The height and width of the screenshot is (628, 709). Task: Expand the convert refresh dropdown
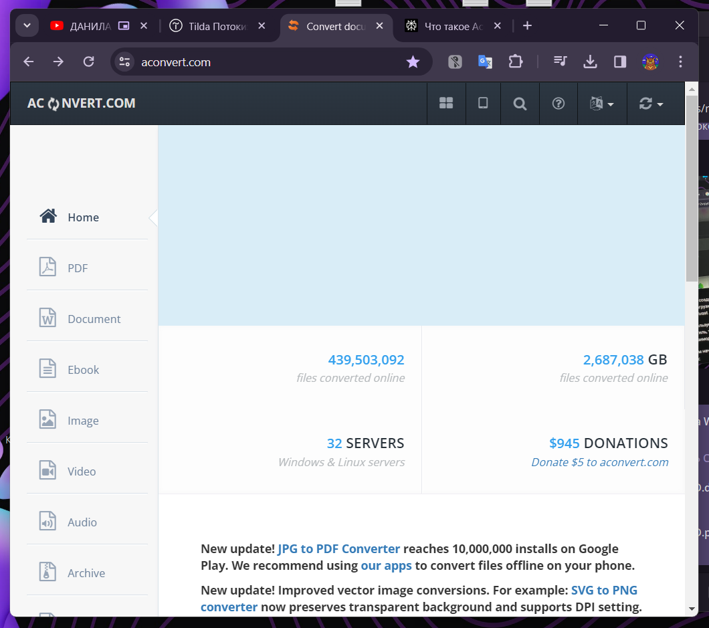[x=651, y=104]
